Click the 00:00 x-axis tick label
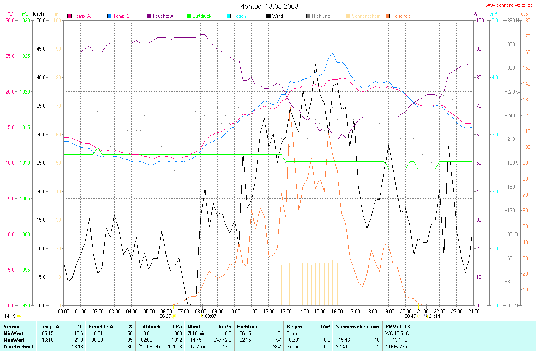Screen dimensions: 536x351 point(64,311)
